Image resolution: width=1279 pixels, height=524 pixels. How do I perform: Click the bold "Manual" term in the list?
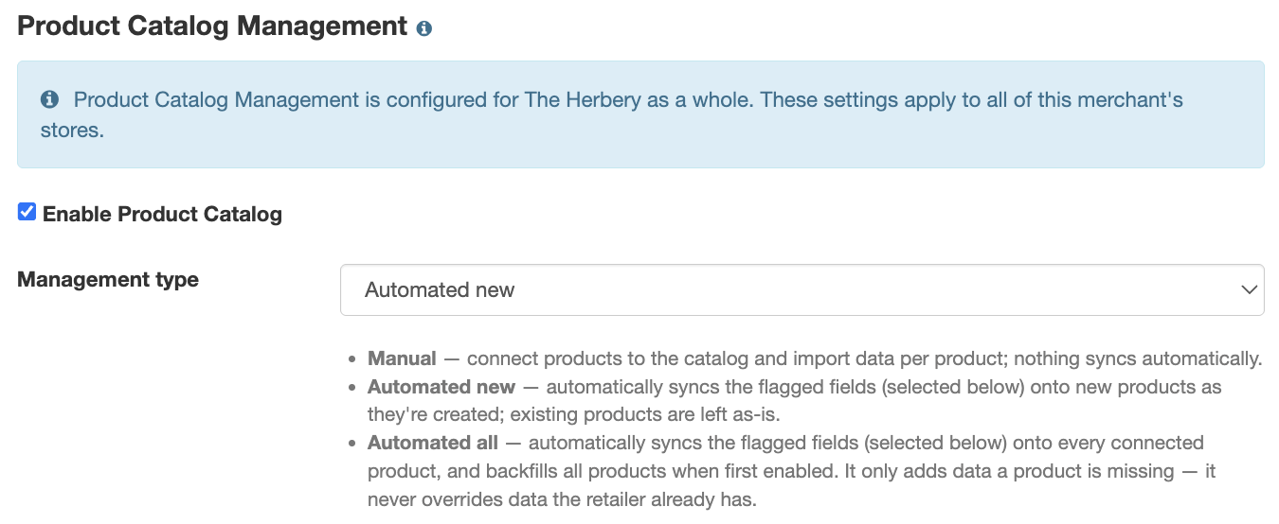(402, 358)
